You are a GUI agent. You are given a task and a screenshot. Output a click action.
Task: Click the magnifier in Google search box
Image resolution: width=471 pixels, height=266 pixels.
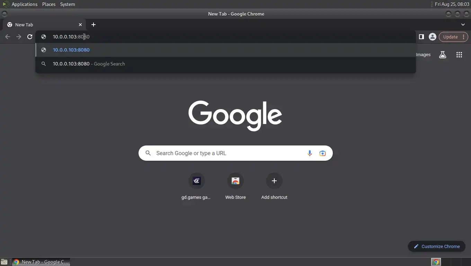click(148, 153)
